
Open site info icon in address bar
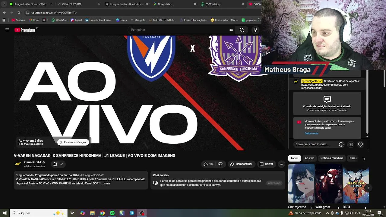point(27,13)
